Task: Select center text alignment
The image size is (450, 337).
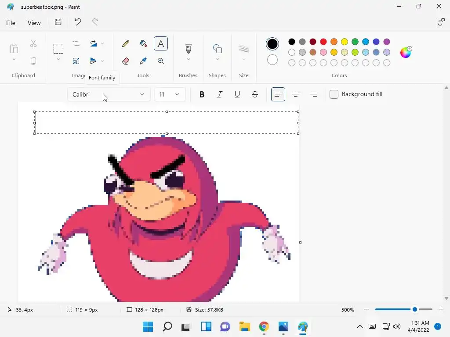Action: point(296,94)
